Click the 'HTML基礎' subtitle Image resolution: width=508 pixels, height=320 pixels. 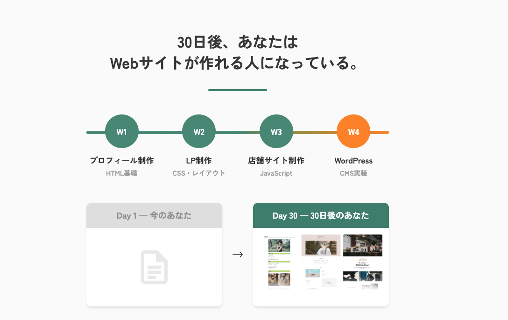[x=122, y=173]
